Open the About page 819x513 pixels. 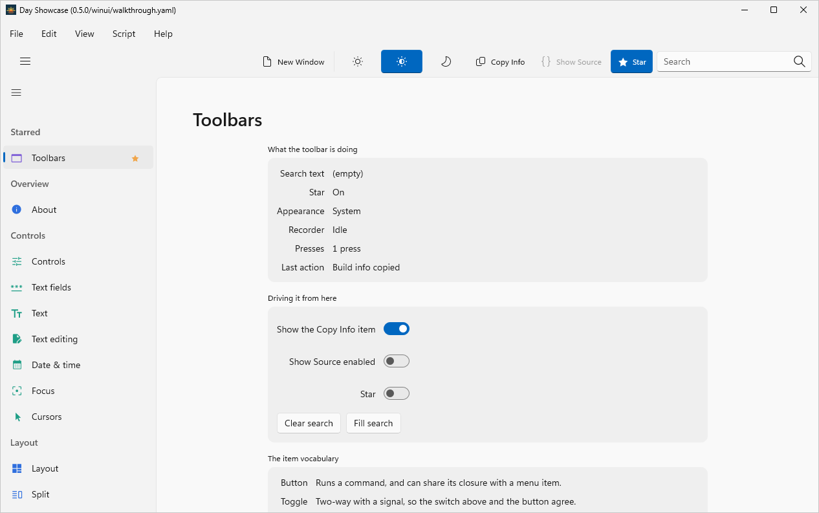pos(78,210)
